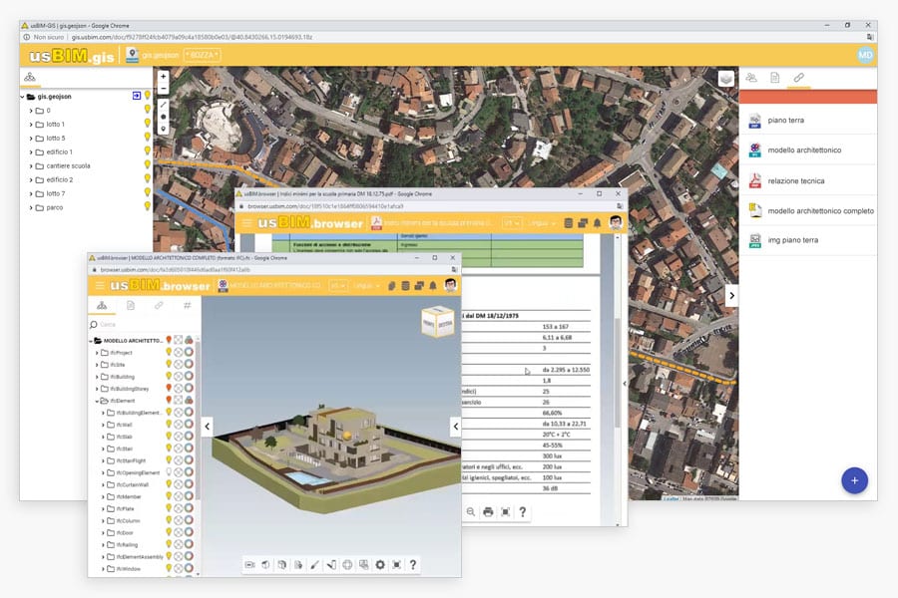Switch to document tab in model browser
Viewport: 898px width, 598px height.
tap(131, 306)
